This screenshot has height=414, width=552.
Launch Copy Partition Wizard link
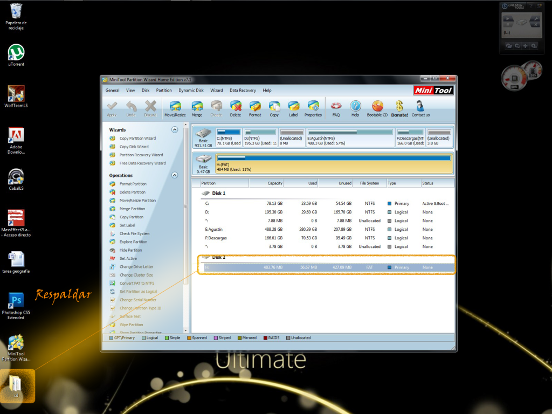pos(137,139)
